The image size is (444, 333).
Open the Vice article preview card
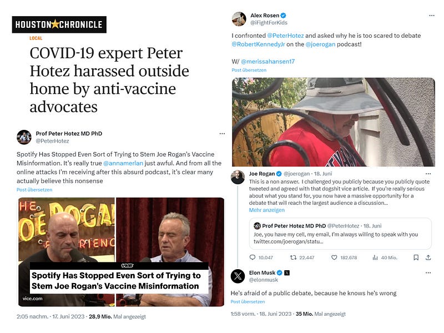tap(121, 252)
